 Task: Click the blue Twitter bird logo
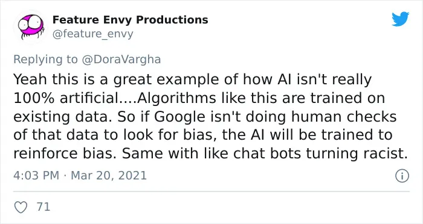[400, 19]
